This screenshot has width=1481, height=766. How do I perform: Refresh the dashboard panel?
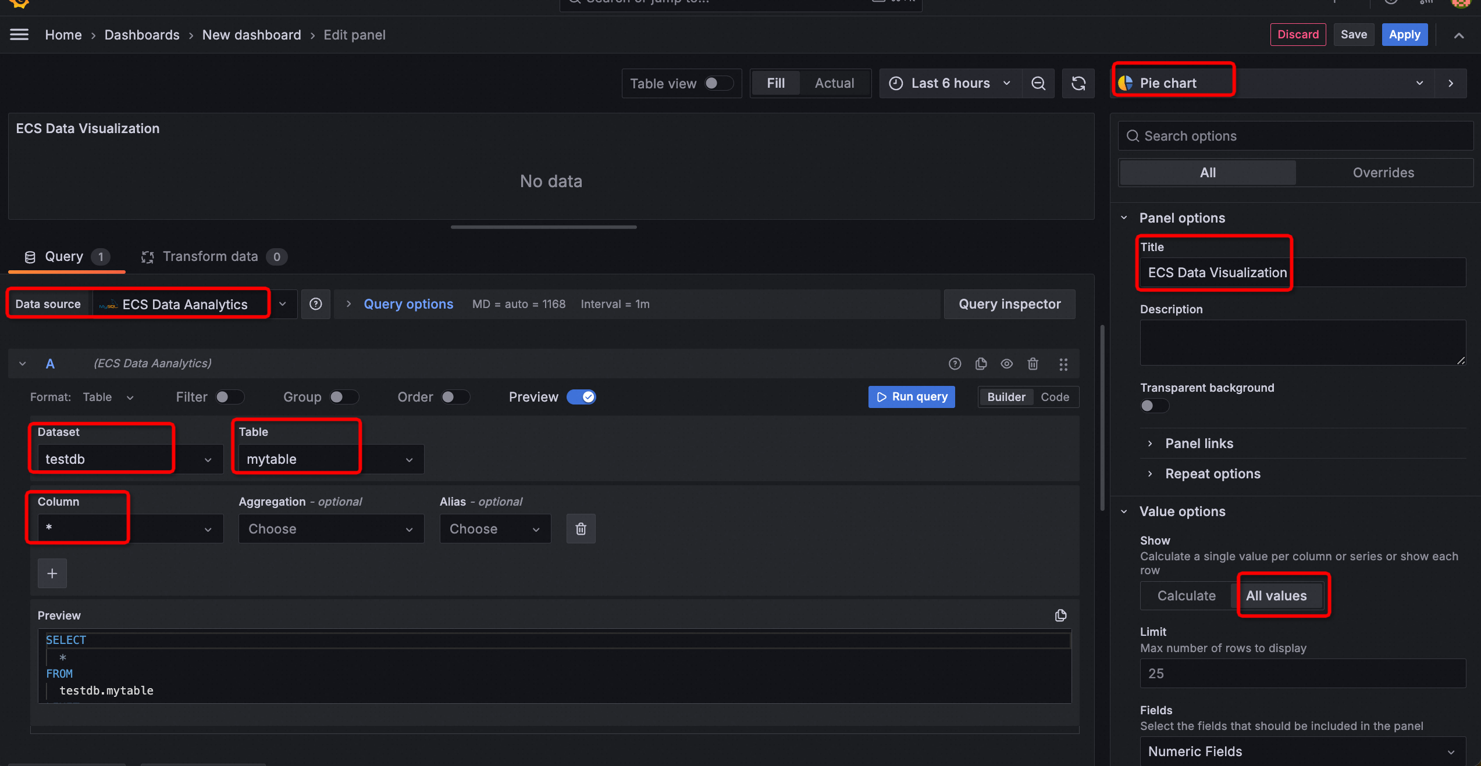tap(1078, 83)
